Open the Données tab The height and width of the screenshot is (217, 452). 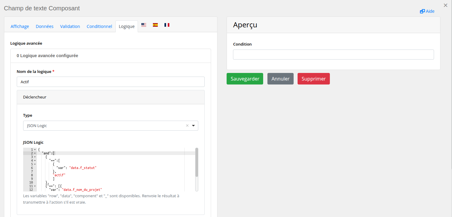click(44, 26)
